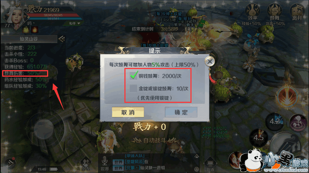Uncheck the 铜钱鼓舞 2000/次 checkbox
This screenshot has width=309, height=173.
[134, 76]
